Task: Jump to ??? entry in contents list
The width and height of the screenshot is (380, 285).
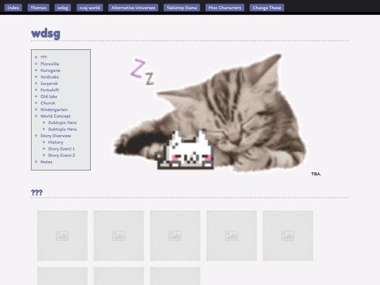Action: coord(44,57)
